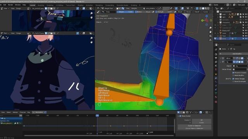The image size is (248, 139).
Task: Toggle rig modifier realtime display icon
Action: click(239, 62)
